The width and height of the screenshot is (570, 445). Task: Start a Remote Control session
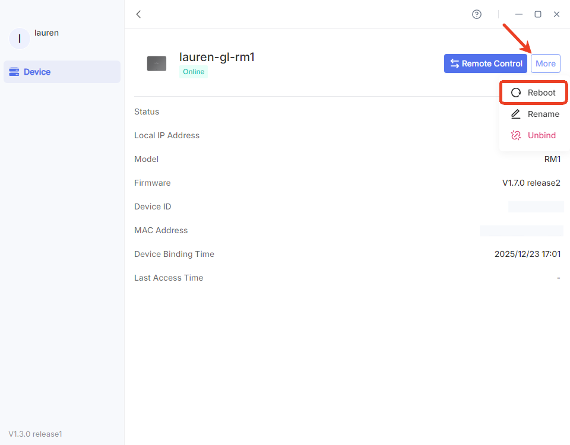(x=485, y=63)
